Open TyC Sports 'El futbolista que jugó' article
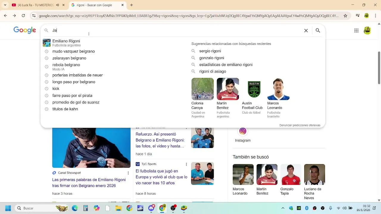Viewport: 381px width, 214px height. pos(162,177)
